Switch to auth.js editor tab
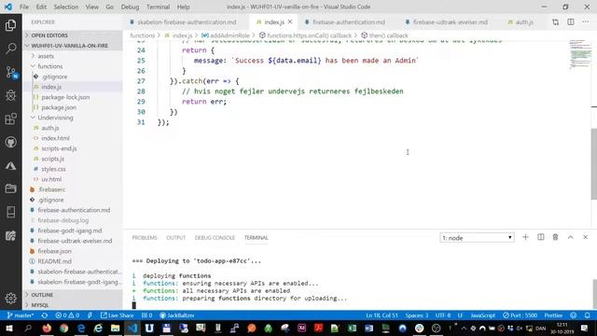597x336 pixels. (524, 22)
